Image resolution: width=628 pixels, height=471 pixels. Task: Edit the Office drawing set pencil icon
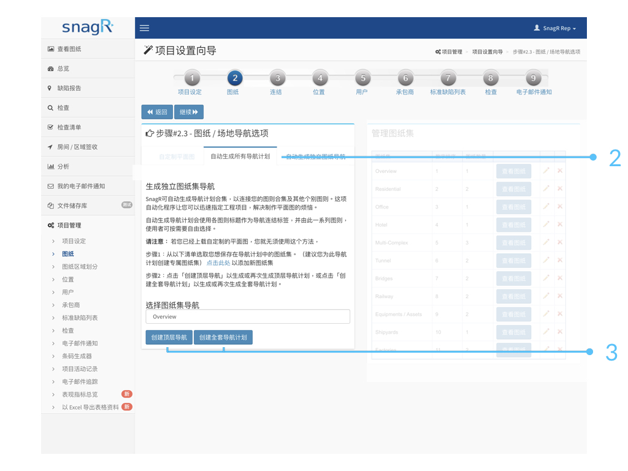546,207
